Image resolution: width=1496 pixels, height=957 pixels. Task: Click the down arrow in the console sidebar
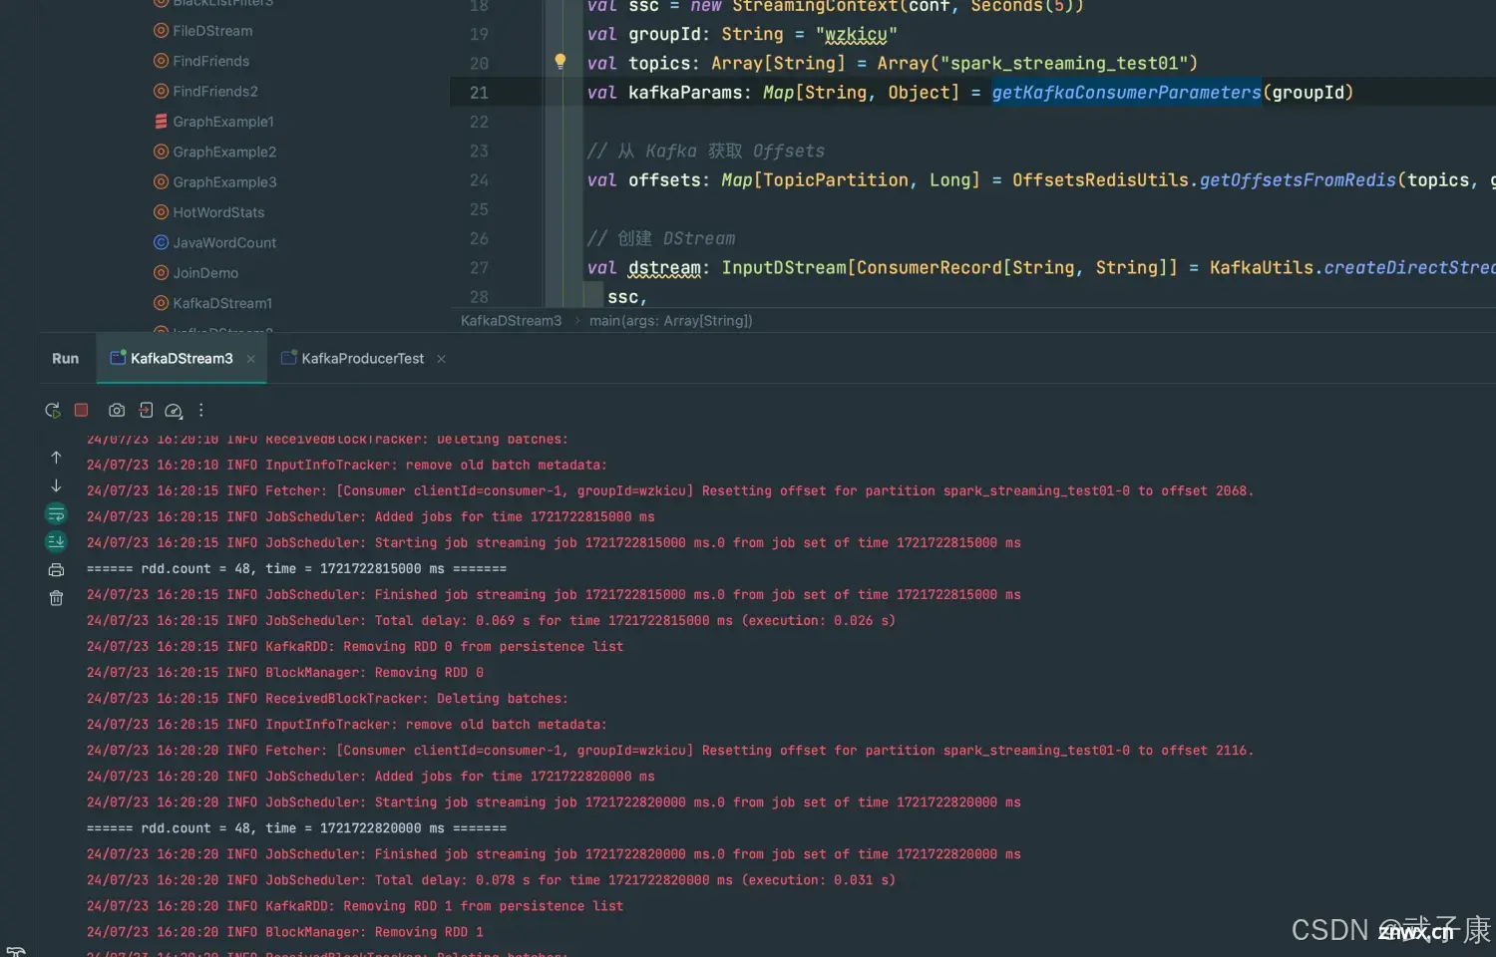pyautogui.click(x=56, y=485)
